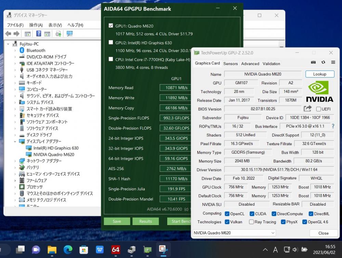Click the scan hardware changes monitor icon
This screenshot has height=258, width=342.
(69, 34)
